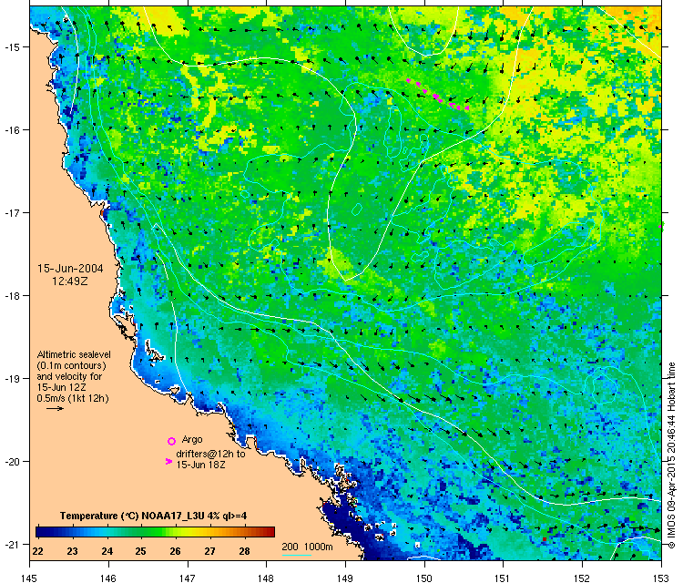Click the '153' longitude axis label
The width and height of the screenshot is (683, 583).
click(x=661, y=578)
